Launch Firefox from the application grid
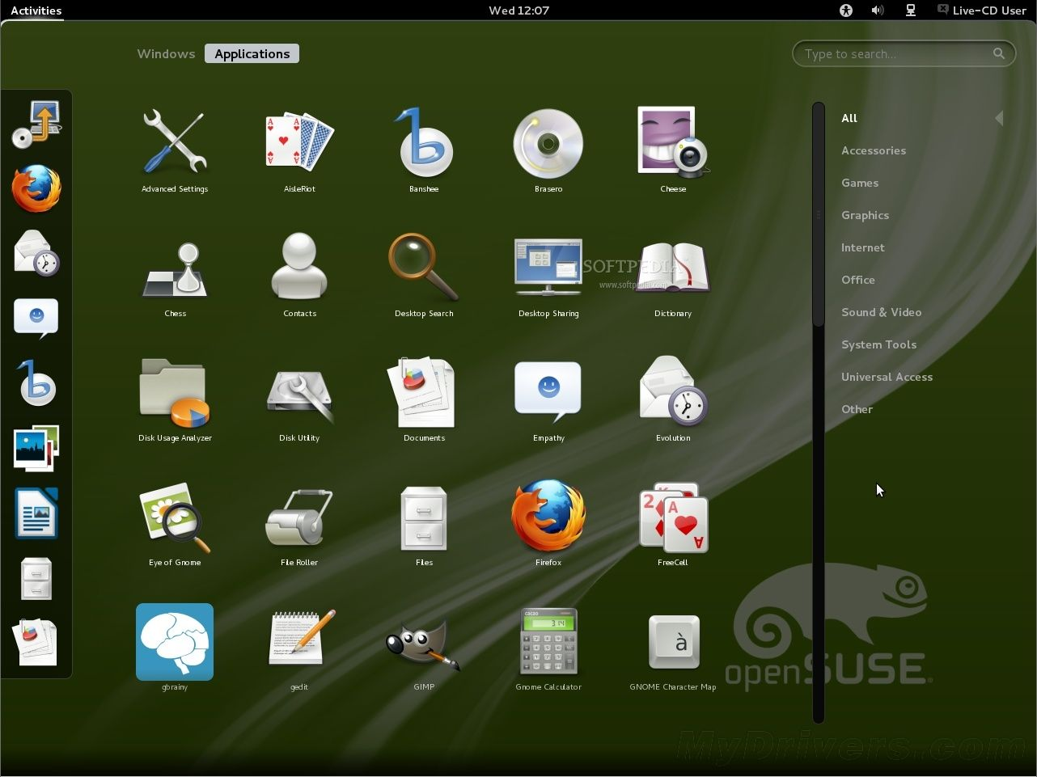 548,517
